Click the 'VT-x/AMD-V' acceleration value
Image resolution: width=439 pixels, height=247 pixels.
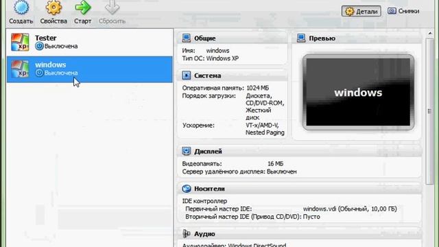(x=262, y=125)
